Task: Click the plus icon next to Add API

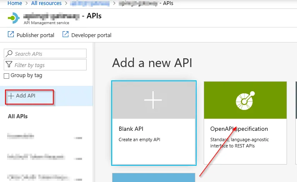Action: pos(11,96)
